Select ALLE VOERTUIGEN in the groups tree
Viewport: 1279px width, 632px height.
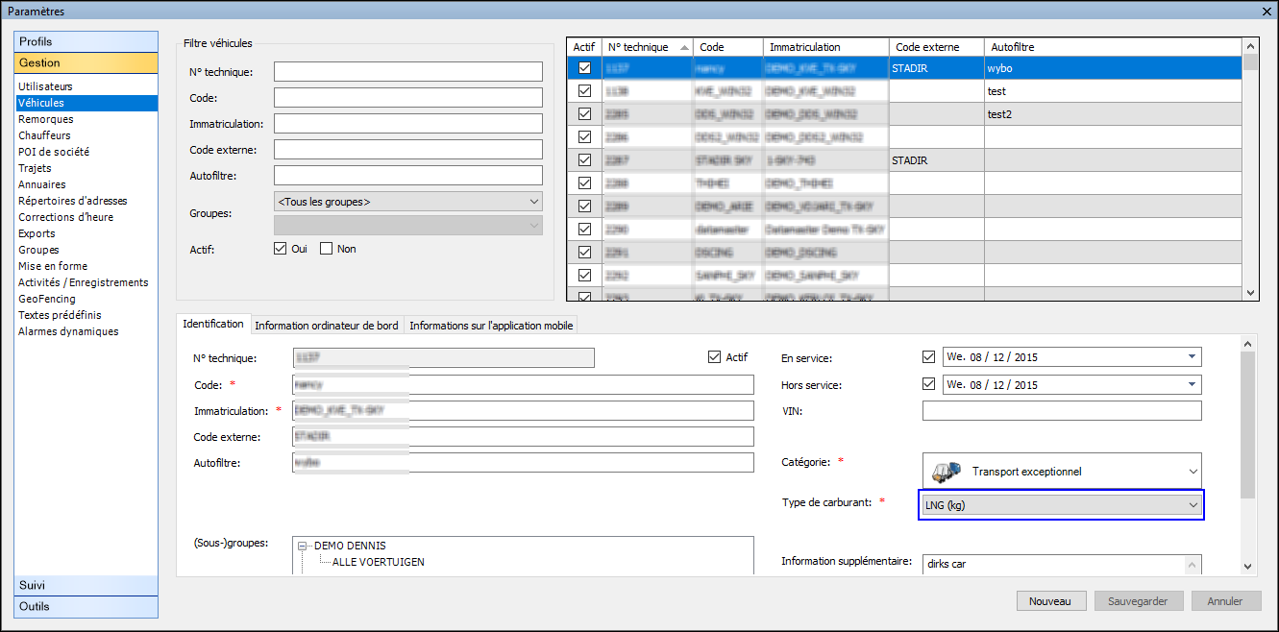(378, 562)
